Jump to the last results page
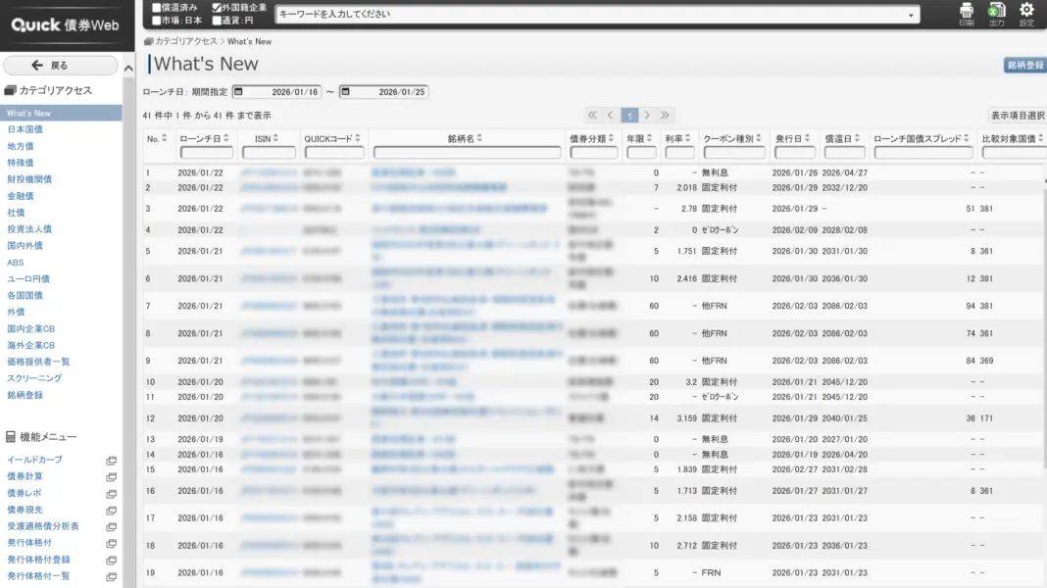 tap(665, 116)
